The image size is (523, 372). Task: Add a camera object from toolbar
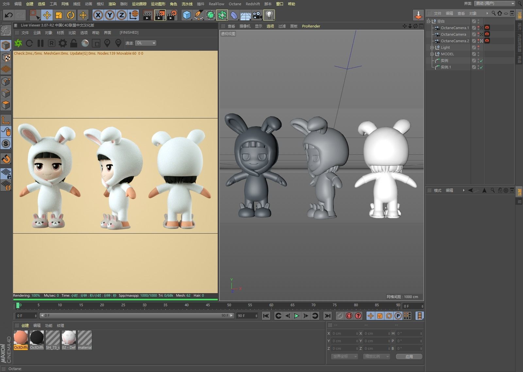[x=257, y=15]
